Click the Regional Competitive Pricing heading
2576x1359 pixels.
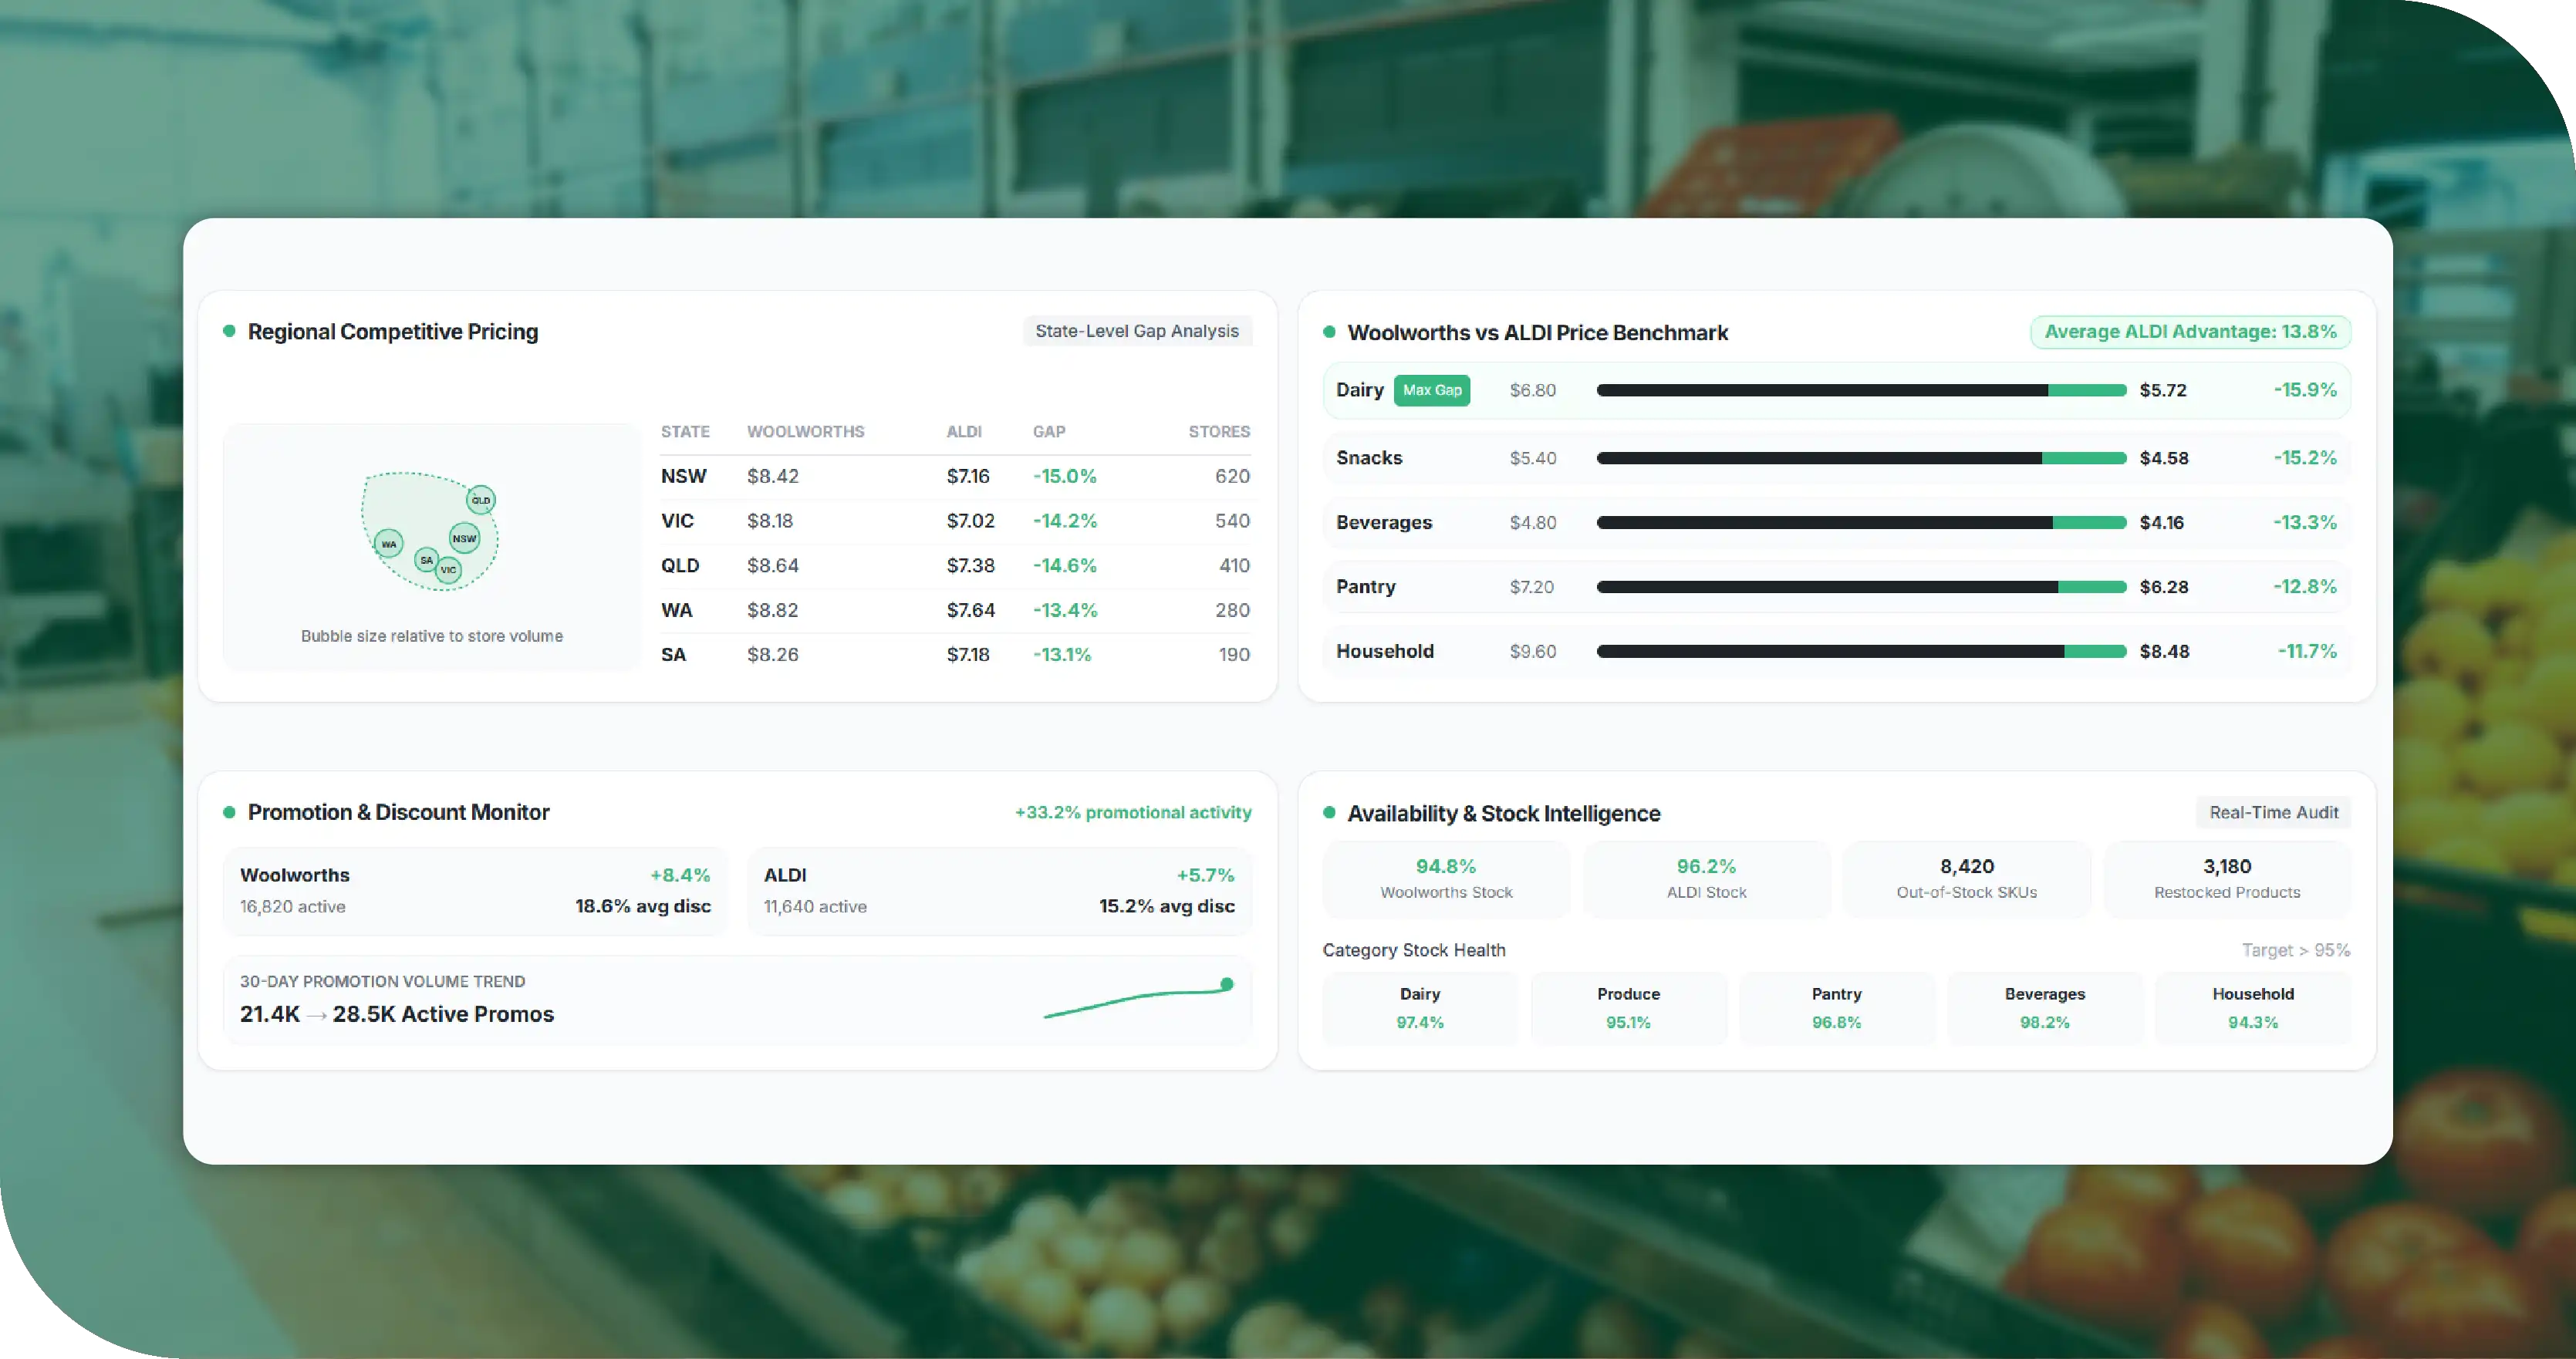393,332
